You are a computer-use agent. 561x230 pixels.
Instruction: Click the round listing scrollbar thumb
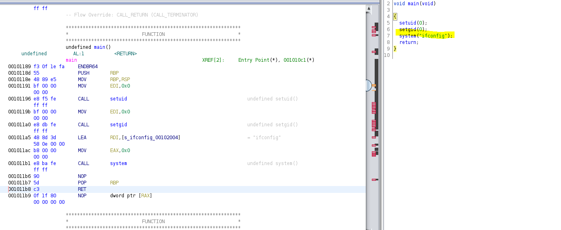[x=368, y=86]
